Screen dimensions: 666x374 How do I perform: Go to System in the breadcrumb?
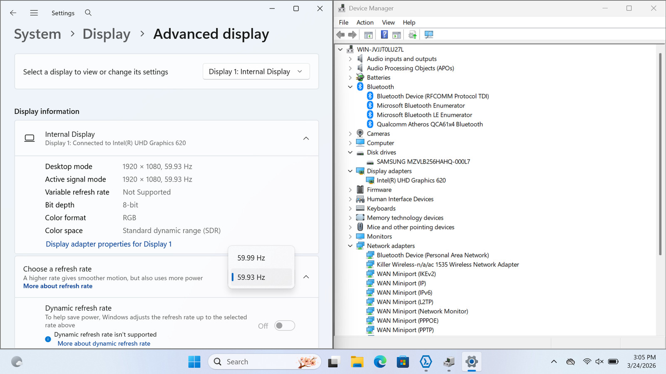pyautogui.click(x=37, y=34)
